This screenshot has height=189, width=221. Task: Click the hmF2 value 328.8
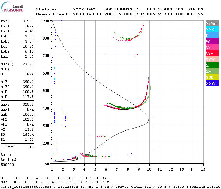click(x=28, y=104)
